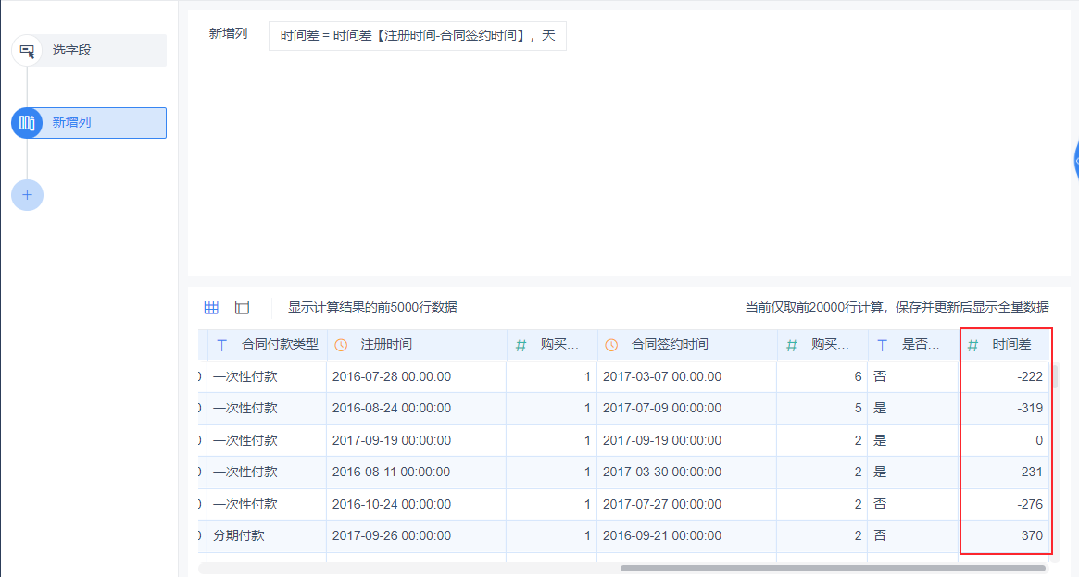This screenshot has width=1079, height=577.
Task: Click number icon before 购买… column beside 是否…
Action: pyautogui.click(x=791, y=346)
